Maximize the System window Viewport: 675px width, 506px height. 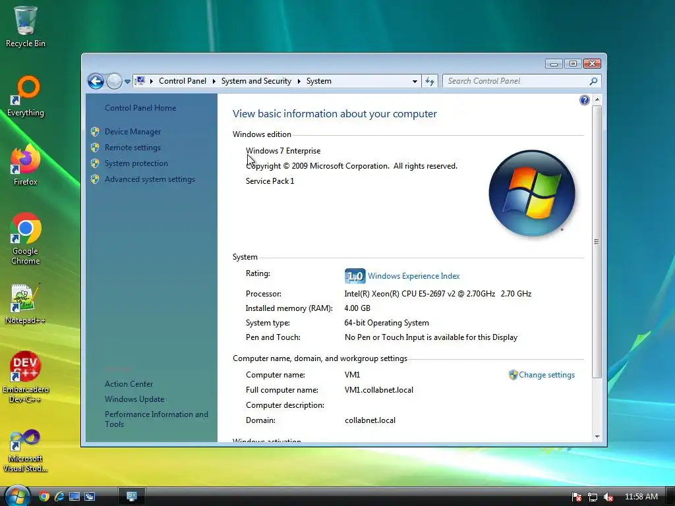573,64
